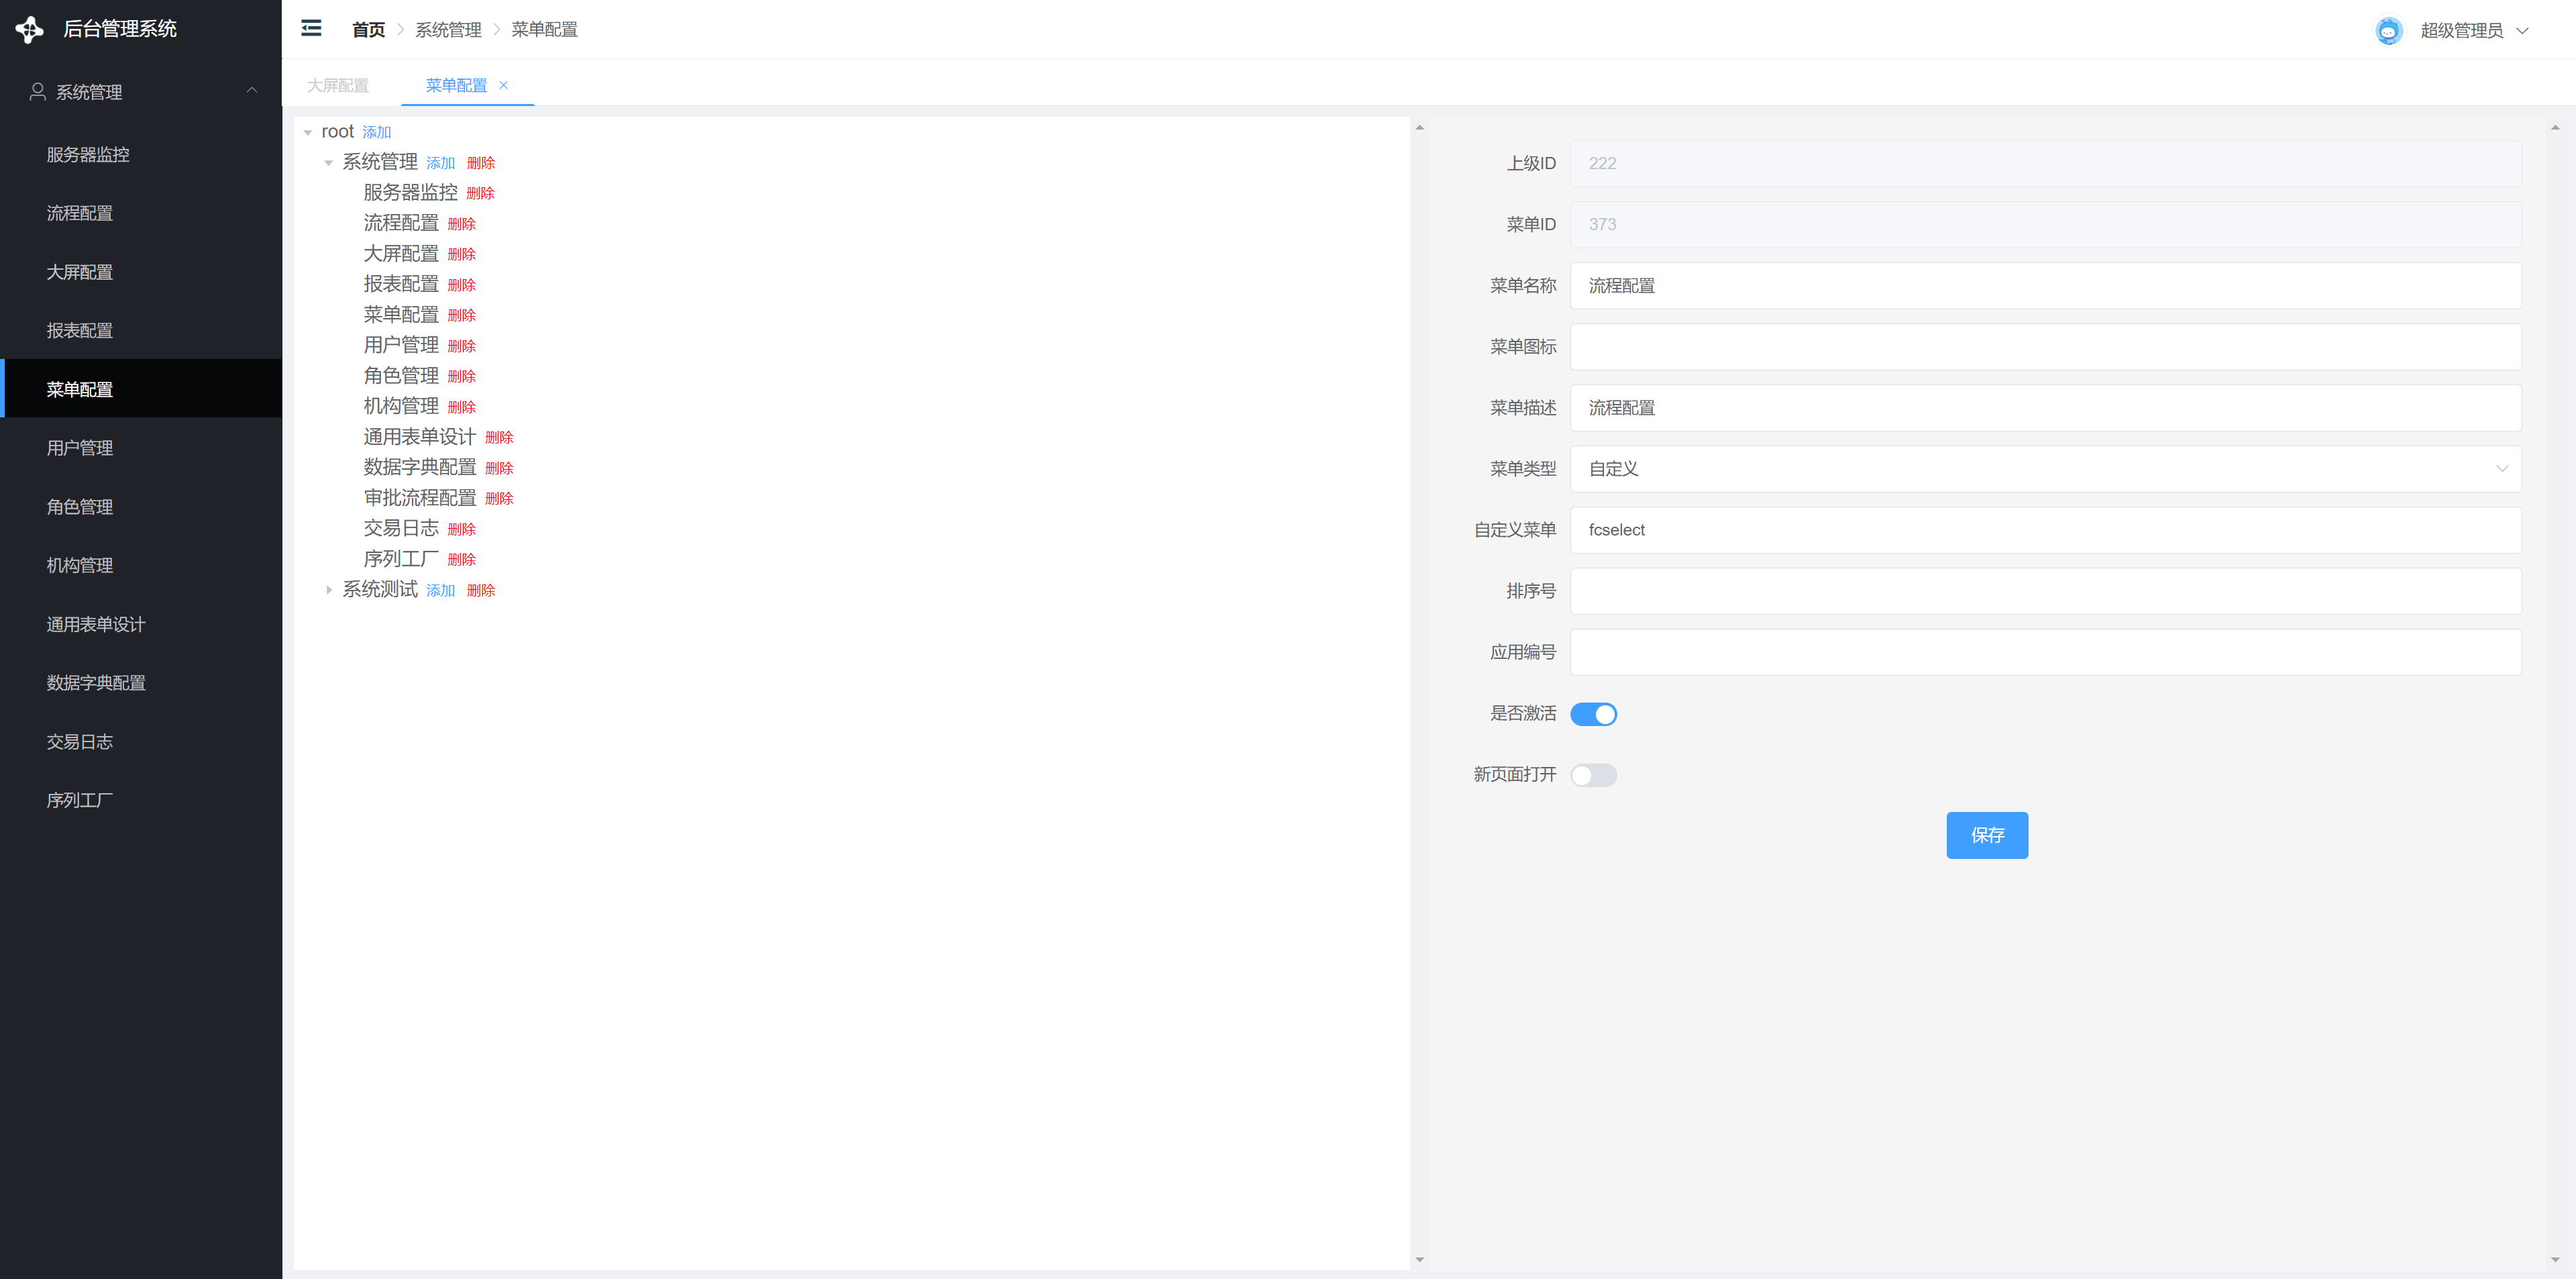Close the 菜单配置 tab with its x
The width and height of the screenshot is (2576, 1279).
(x=504, y=85)
